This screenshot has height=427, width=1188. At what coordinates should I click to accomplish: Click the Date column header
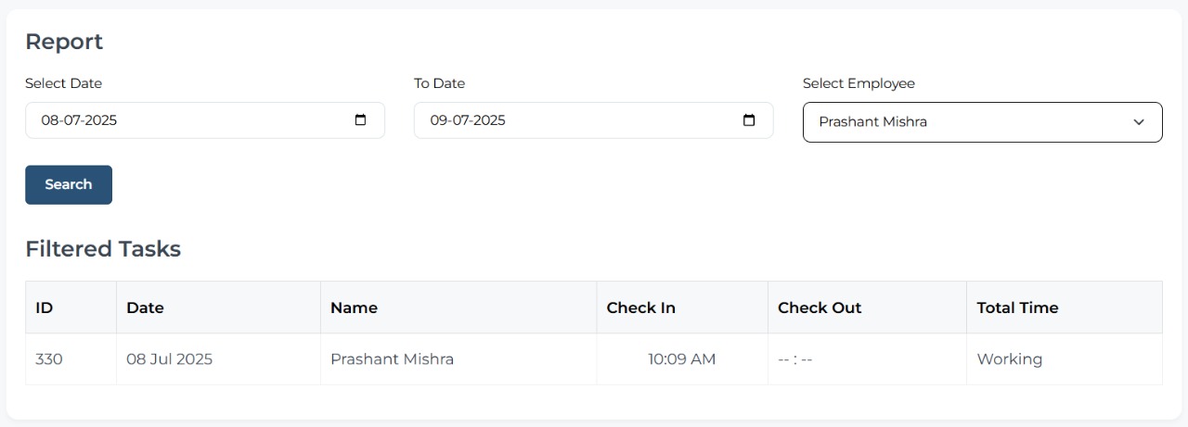coord(145,308)
